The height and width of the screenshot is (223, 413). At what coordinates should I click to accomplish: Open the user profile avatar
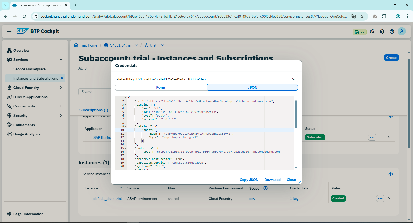(402, 32)
